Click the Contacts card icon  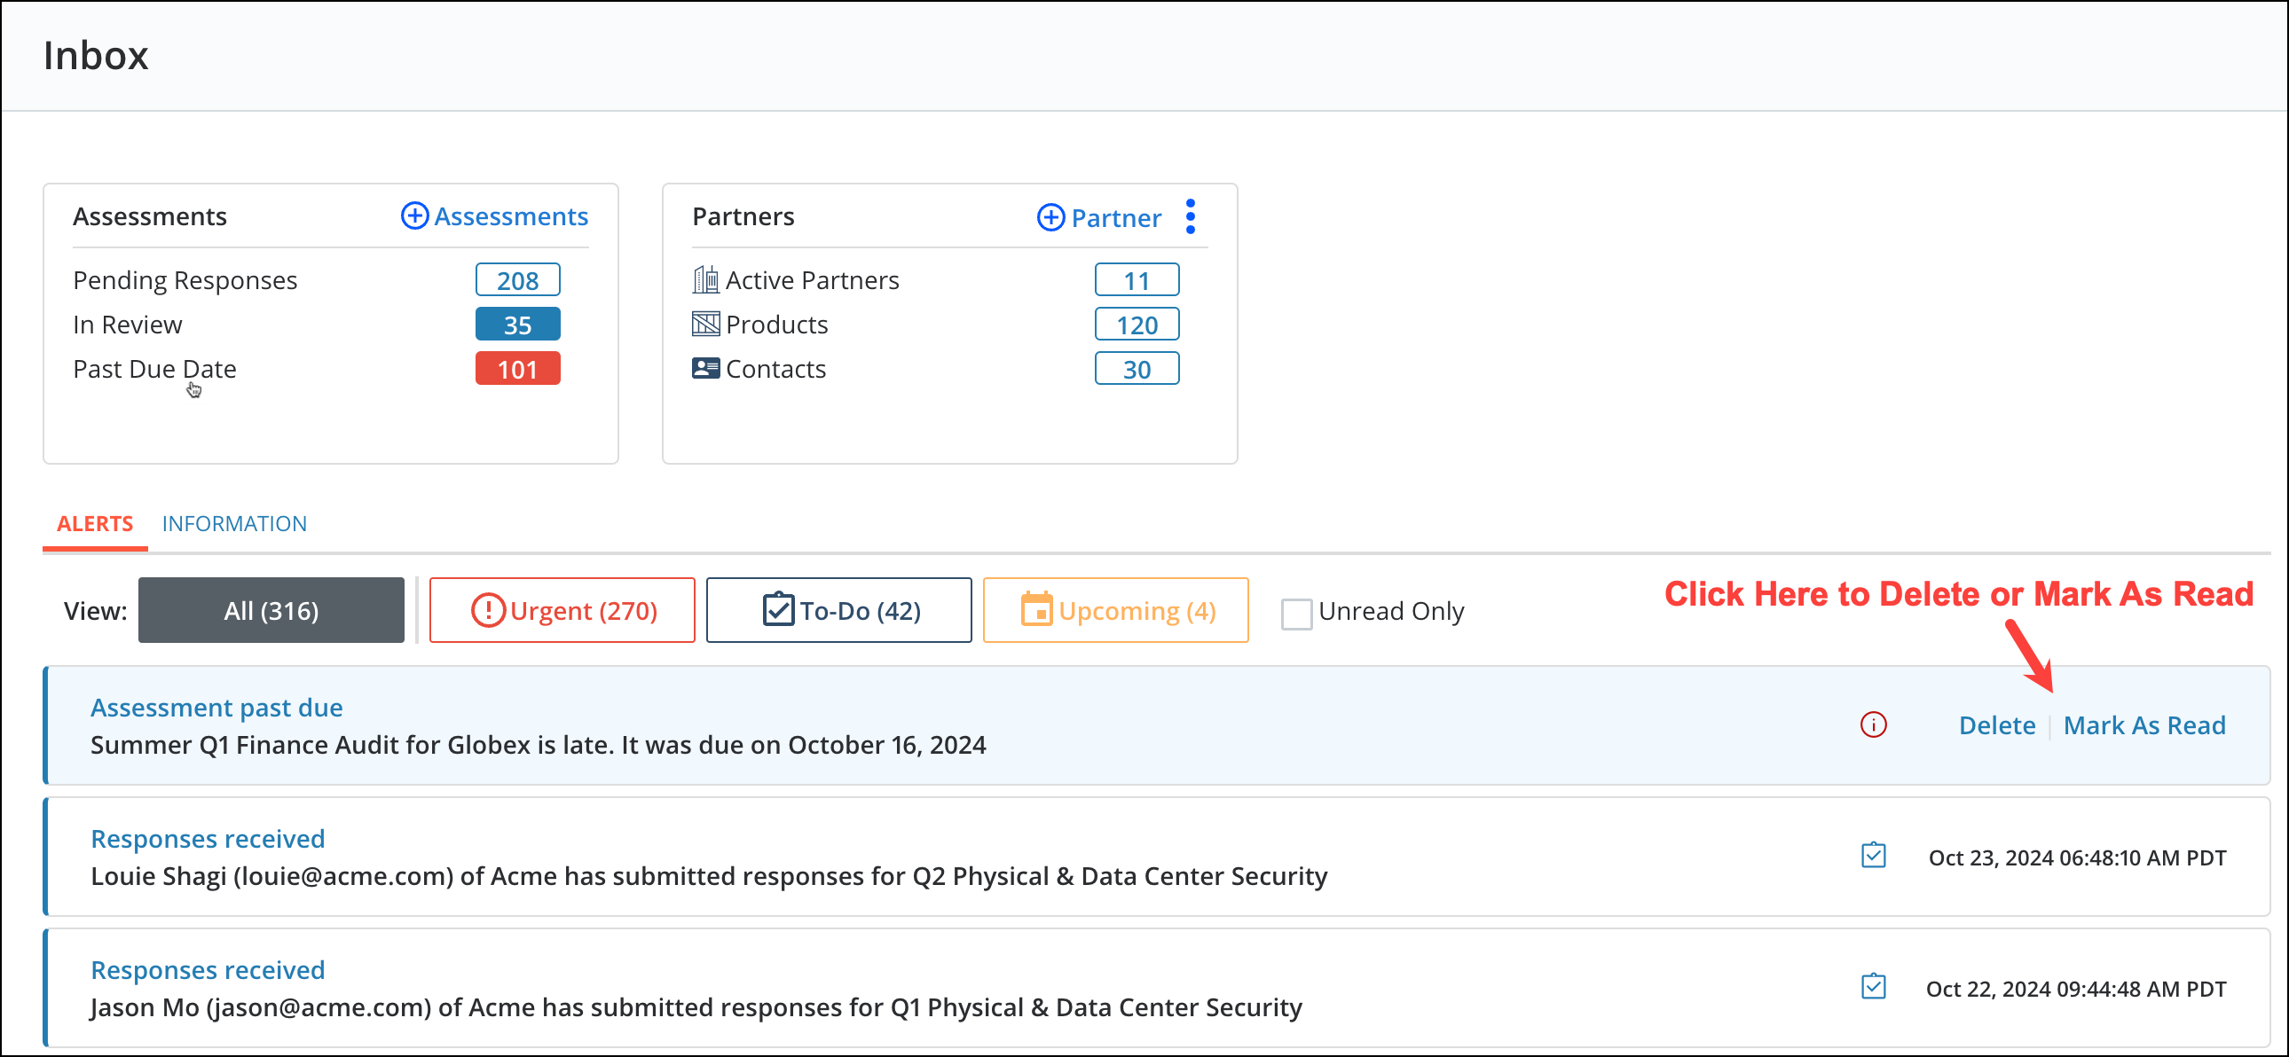click(705, 369)
